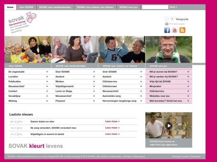Switch to SOVAK voor werkzoekenden tab
Image resolution: width=217 pixels, height=162 pixels.
(x=55, y=7)
